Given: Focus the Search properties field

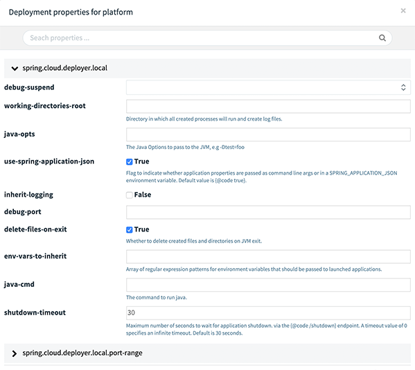Looking at the screenshot, I should pyautogui.click(x=207, y=38).
